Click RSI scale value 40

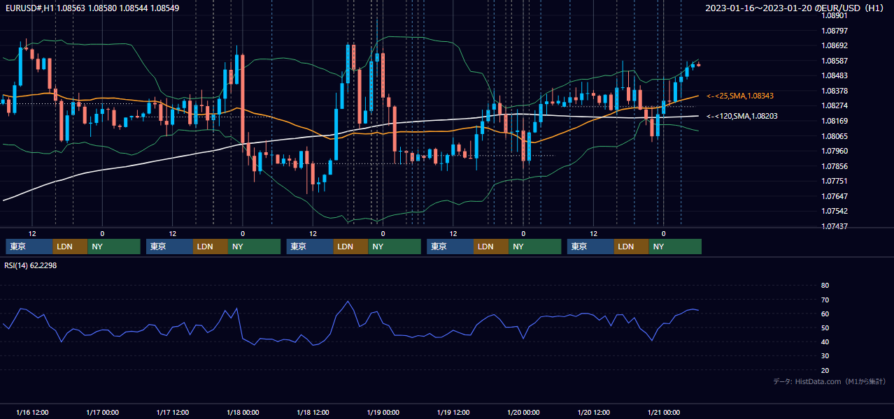(825, 341)
